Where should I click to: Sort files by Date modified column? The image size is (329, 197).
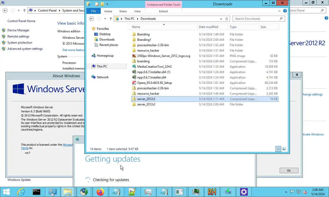tap(213, 27)
